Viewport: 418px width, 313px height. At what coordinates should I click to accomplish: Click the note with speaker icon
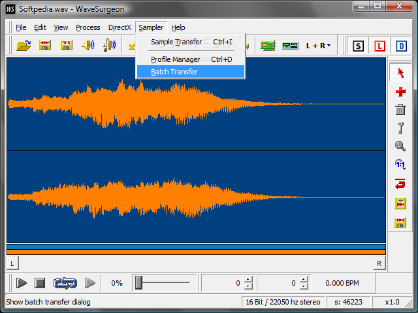109,45
